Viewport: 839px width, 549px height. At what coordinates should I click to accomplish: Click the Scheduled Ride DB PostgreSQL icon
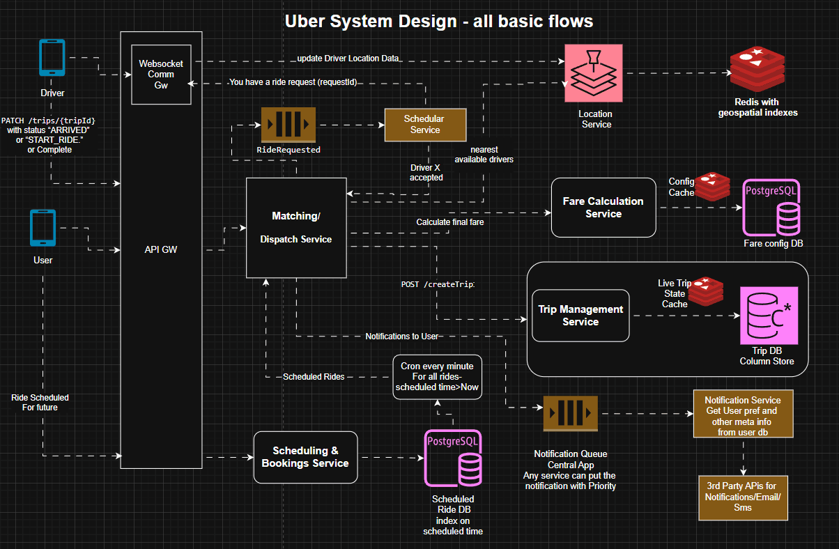click(x=452, y=458)
